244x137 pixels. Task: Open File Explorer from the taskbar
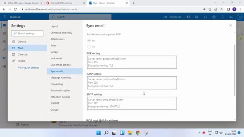pyautogui.click(x=130, y=133)
